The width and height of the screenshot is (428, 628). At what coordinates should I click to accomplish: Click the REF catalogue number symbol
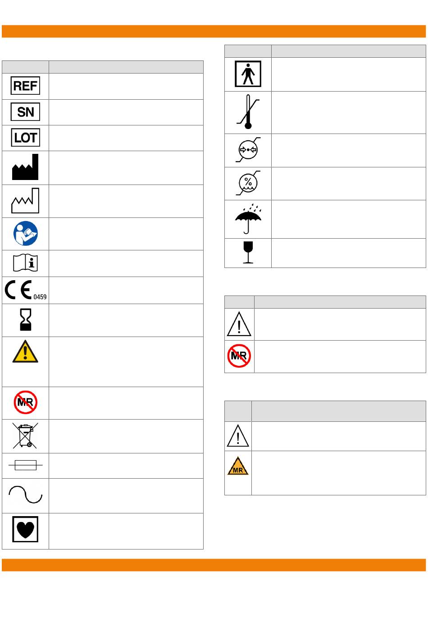[25, 86]
